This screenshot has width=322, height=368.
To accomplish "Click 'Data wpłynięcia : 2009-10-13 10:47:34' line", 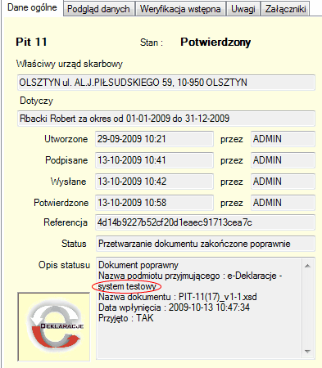I will (174, 307).
